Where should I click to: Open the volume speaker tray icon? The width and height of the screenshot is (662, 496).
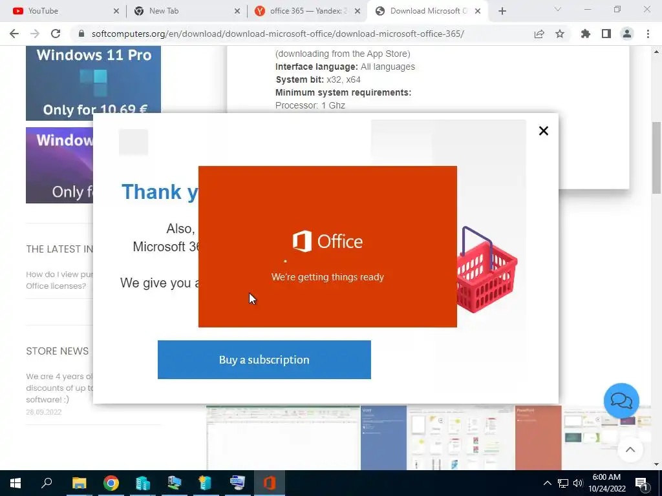pos(578,483)
